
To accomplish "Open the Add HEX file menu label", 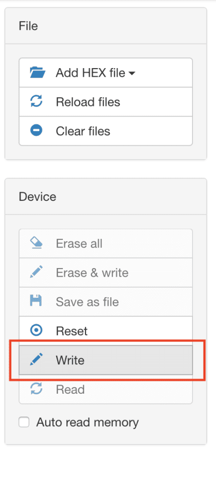I will [x=91, y=73].
